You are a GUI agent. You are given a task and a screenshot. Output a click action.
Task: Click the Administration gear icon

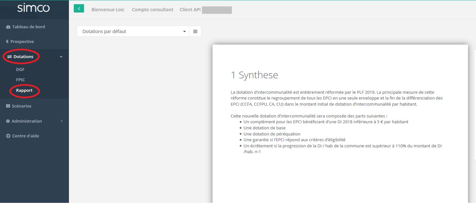click(8, 121)
